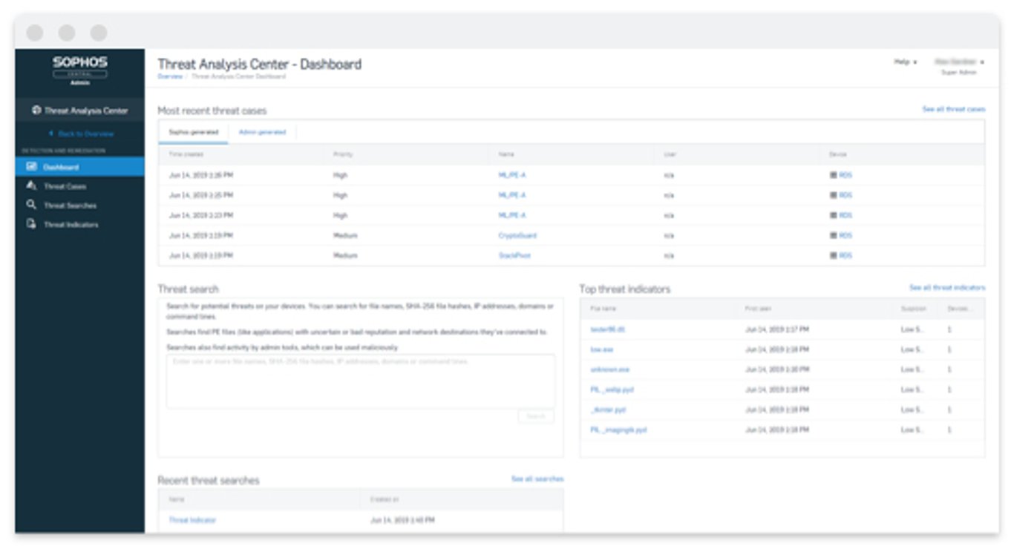Open See all threat indicators

[x=947, y=287]
